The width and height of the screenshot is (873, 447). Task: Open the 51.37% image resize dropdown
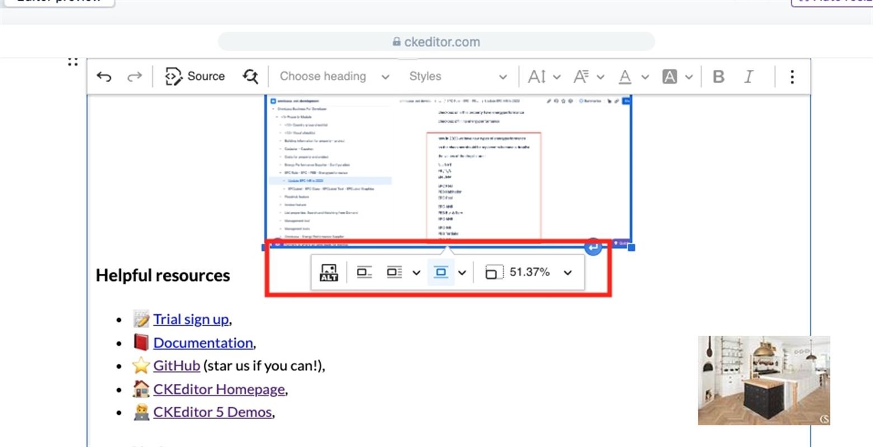coord(567,273)
